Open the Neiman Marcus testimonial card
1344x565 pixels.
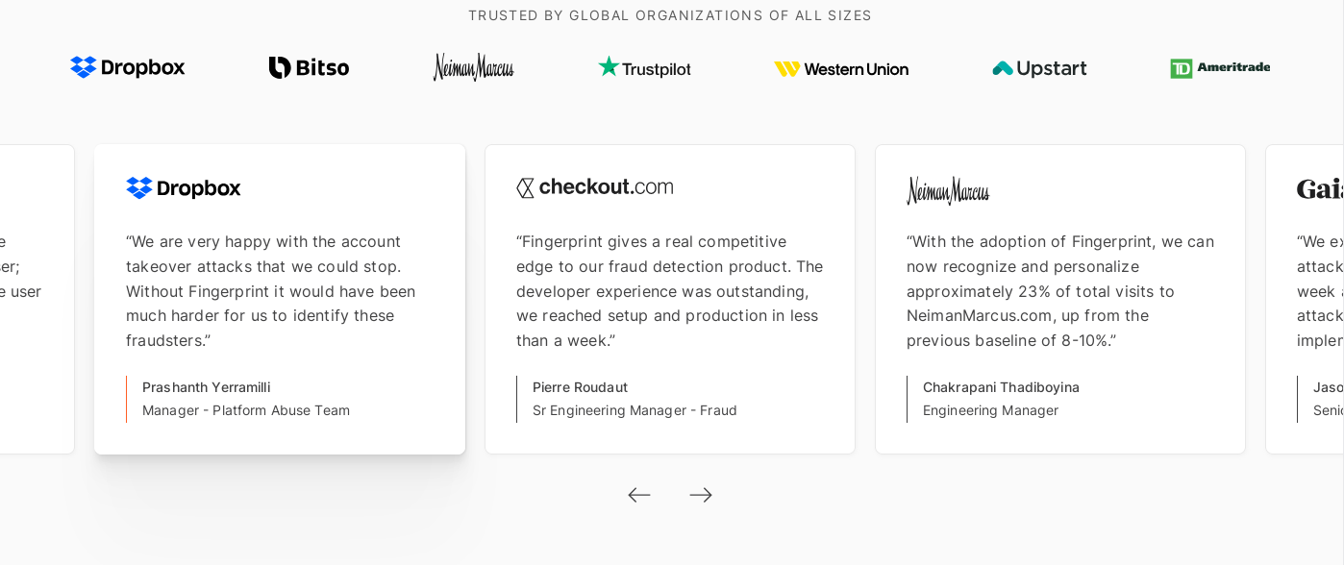tap(1060, 299)
